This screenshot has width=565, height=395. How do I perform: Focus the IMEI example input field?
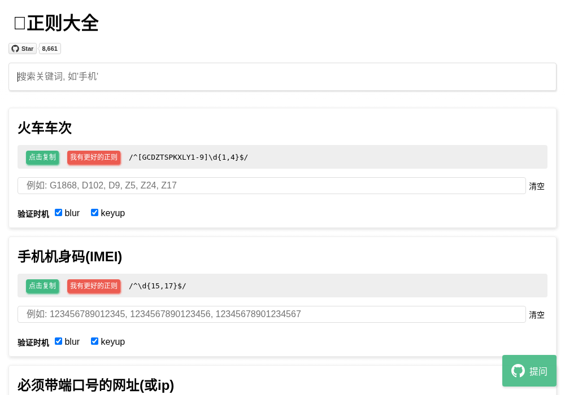click(272, 314)
